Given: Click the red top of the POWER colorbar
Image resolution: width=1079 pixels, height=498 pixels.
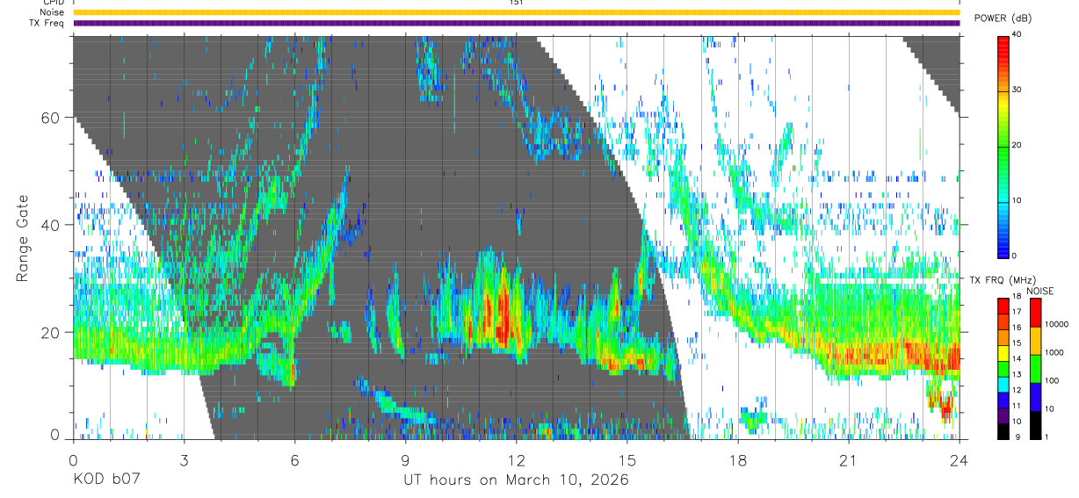Looking at the screenshot, I should (x=1003, y=44).
